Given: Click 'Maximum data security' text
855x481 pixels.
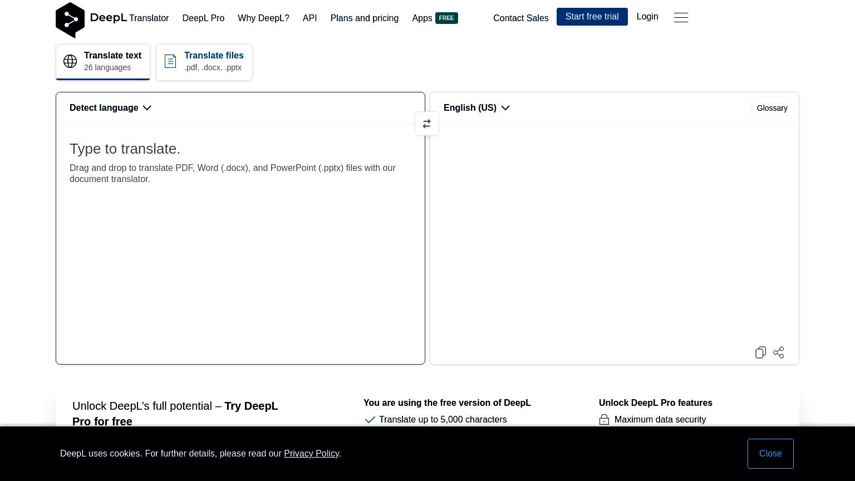Looking at the screenshot, I should click(x=660, y=420).
